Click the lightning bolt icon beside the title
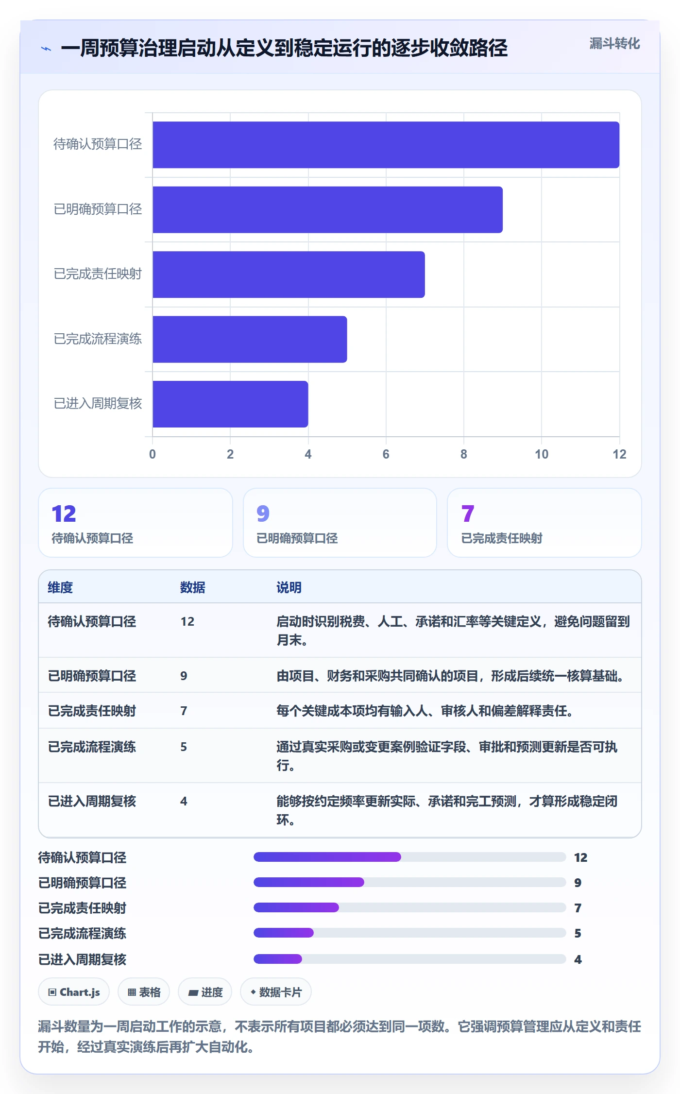Viewport: 680px width, 1094px height. click(x=46, y=49)
